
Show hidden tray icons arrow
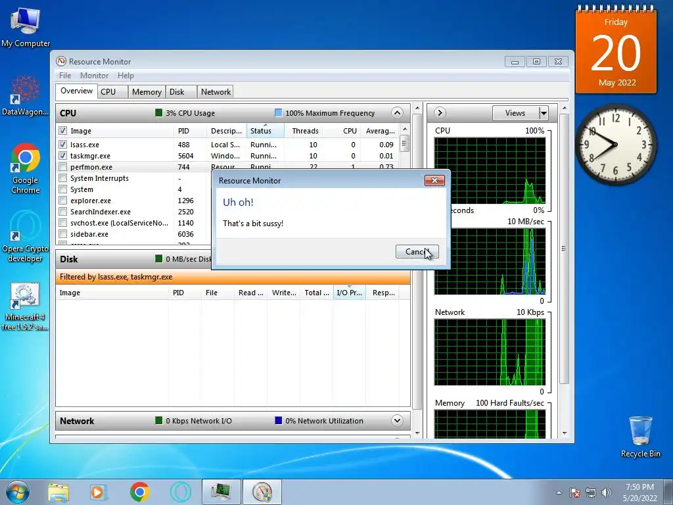pyautogui.click(x=559, y=493)
